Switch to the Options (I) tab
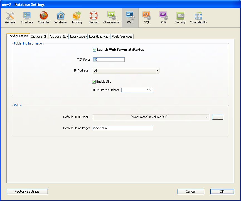Image resolution: width=241 pixels, height=201 pixels. click(39, 36)
